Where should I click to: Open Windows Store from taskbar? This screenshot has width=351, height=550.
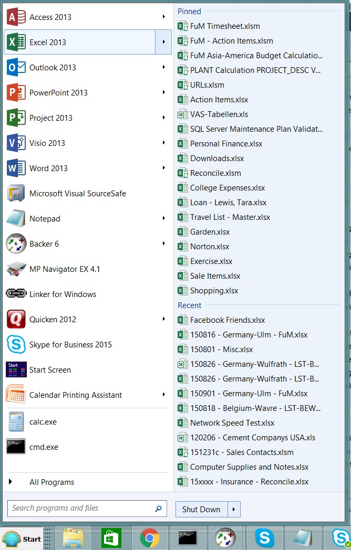pos(111,538)
